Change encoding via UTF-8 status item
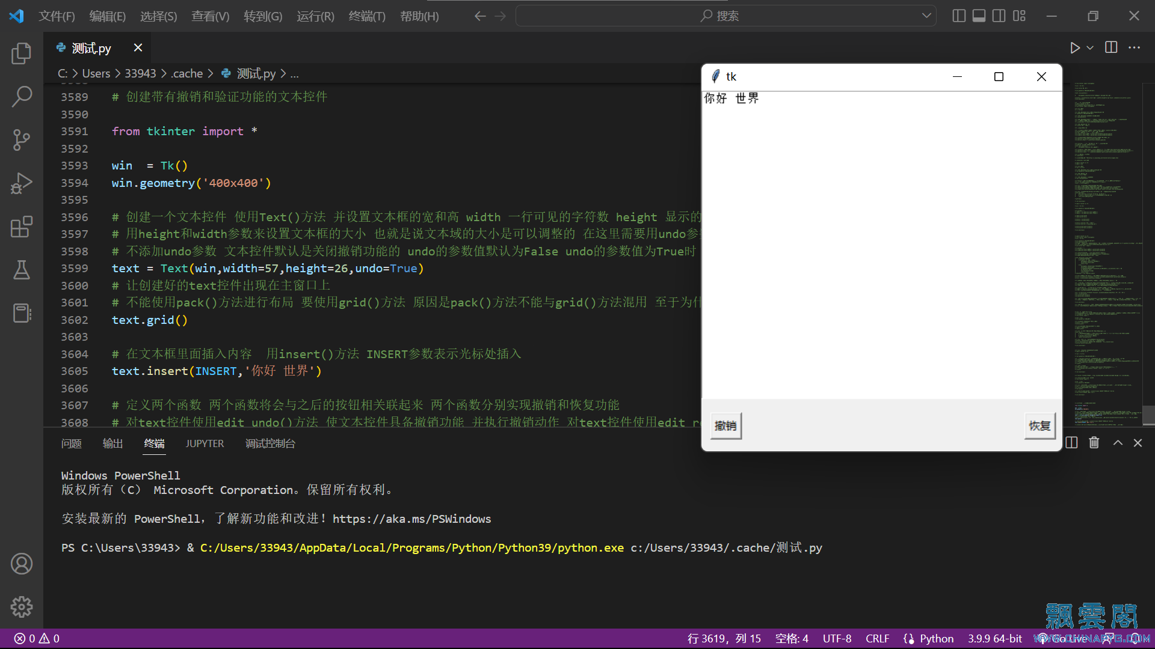This screenshot has height=649, width=1155. tap(837, 639)
